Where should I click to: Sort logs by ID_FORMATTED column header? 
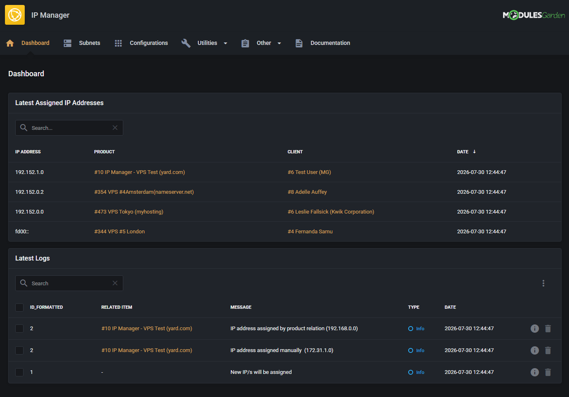click(x=47, y=308)
